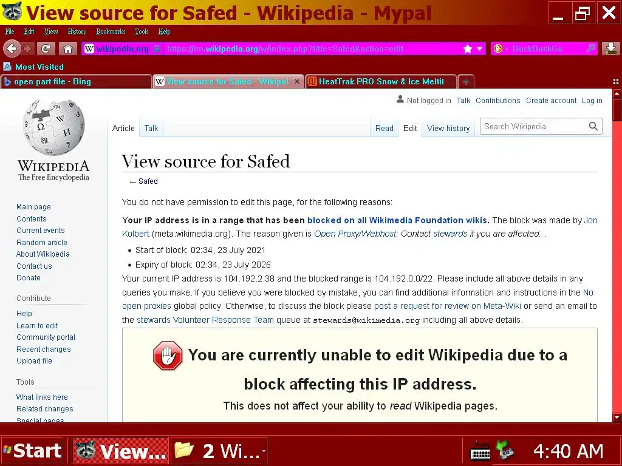622x466 pixels.
Task: Open the Edit menu
Action: coord(29,32)
